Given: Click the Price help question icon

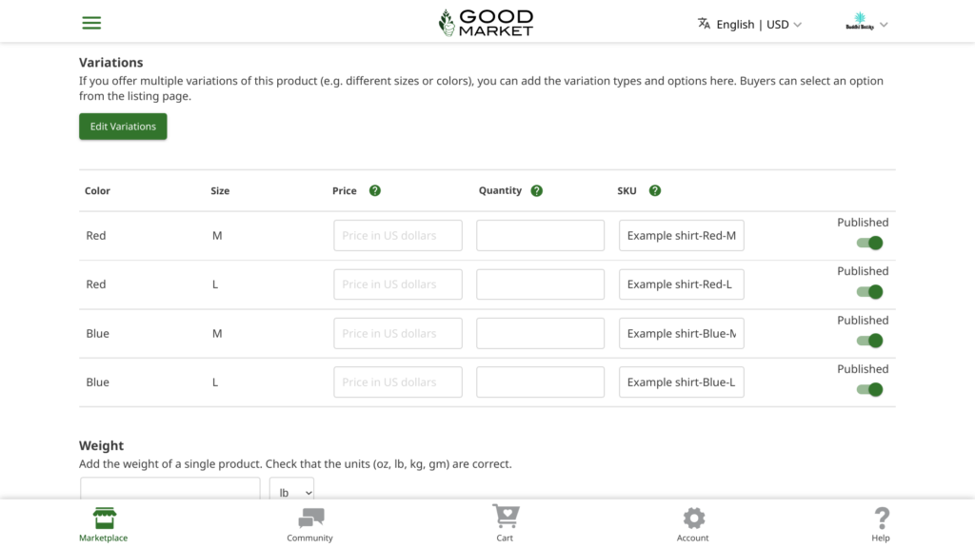Looking at the screenshot, I should tap(375, 190).
